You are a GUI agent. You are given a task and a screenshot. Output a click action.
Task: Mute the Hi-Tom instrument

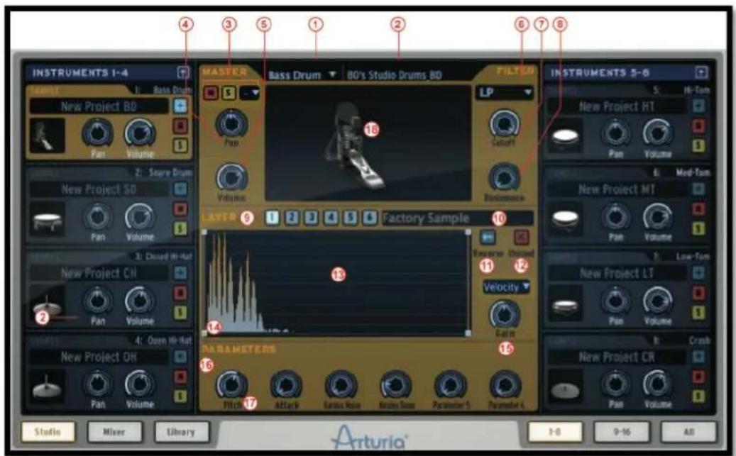click(x=698, y=126)
